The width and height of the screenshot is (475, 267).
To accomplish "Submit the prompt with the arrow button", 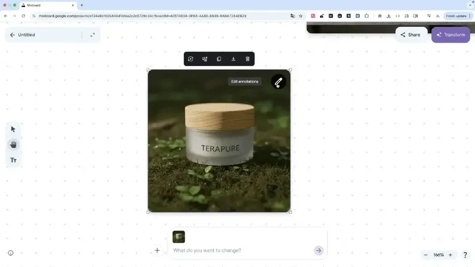I will tap(318, 250).
